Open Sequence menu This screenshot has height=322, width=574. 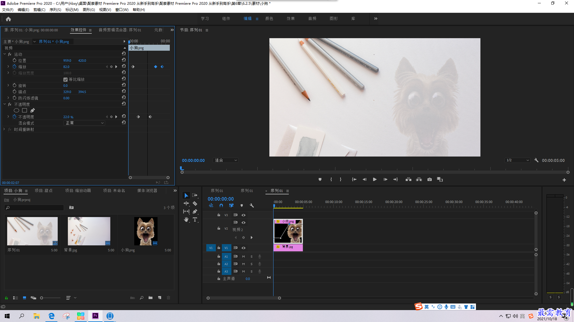(55, 10)
